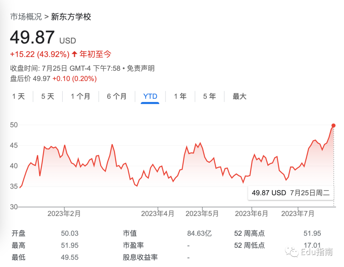Switch to the 1 年 range tab

[x=180, y=96]
